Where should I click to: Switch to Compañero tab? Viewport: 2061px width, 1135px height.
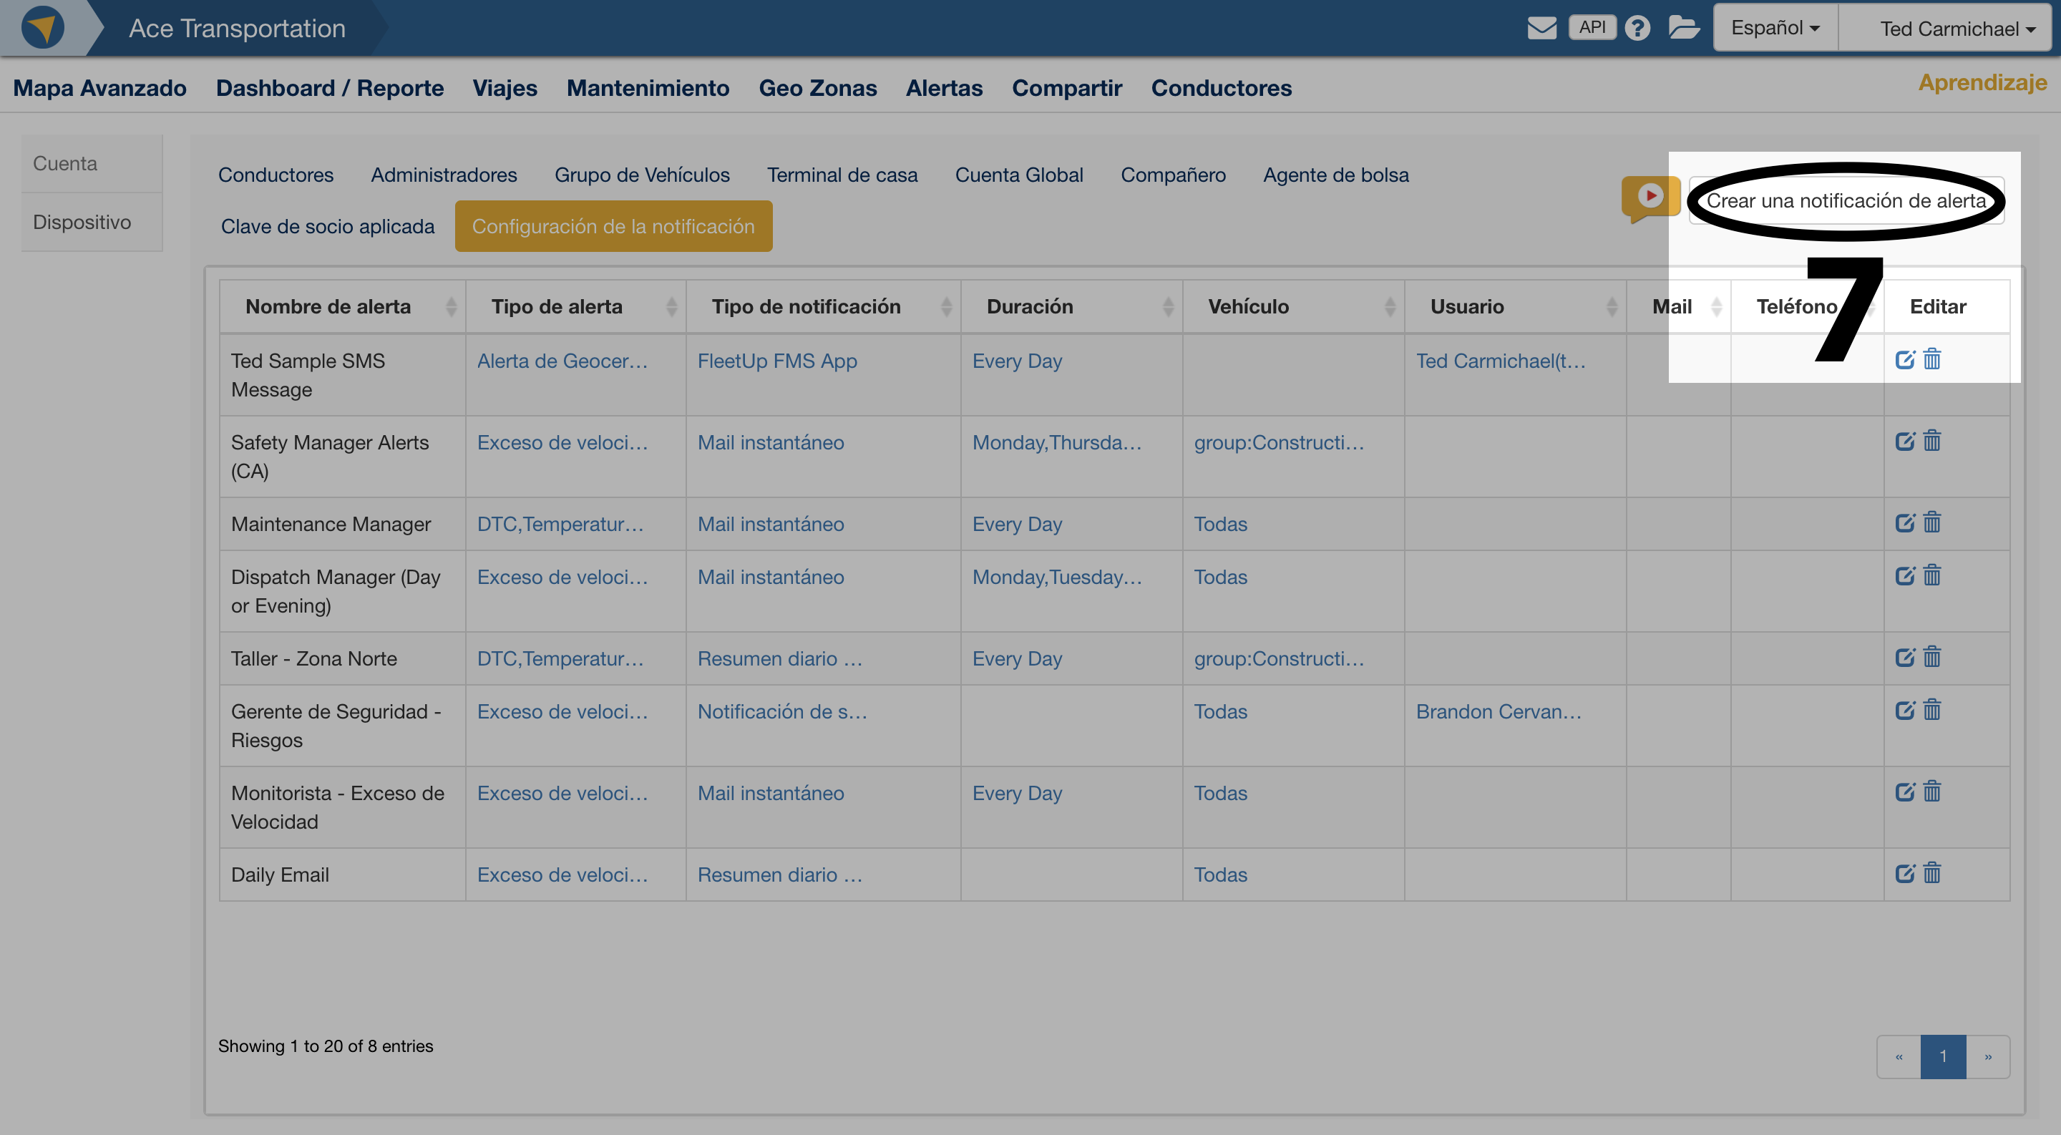click(x=1173, y=175)
